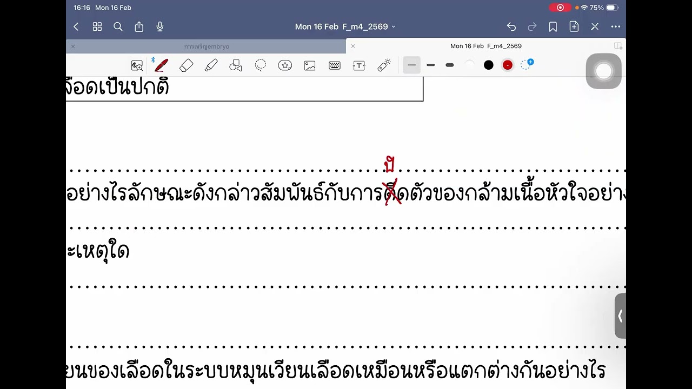Activate the laser pointer tool
This screenshot has height=389, width=692.
(x=384, y=65)
